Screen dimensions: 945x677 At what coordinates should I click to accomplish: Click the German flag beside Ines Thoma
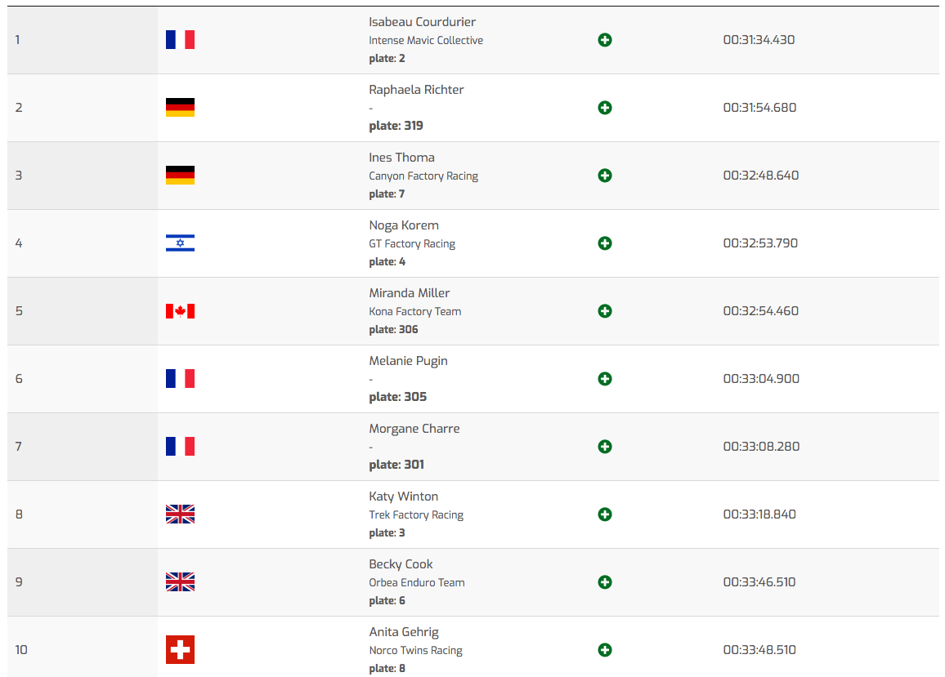(180, 176)
